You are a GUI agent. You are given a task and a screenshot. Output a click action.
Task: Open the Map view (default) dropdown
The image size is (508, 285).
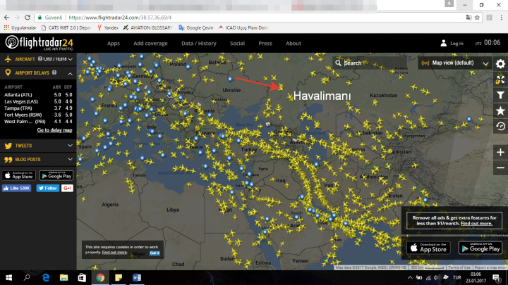coord(455,63)
